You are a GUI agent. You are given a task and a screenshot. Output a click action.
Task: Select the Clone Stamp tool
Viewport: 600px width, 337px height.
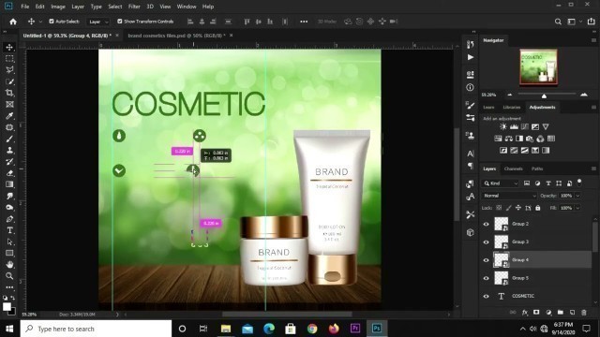tap(9, 150)
